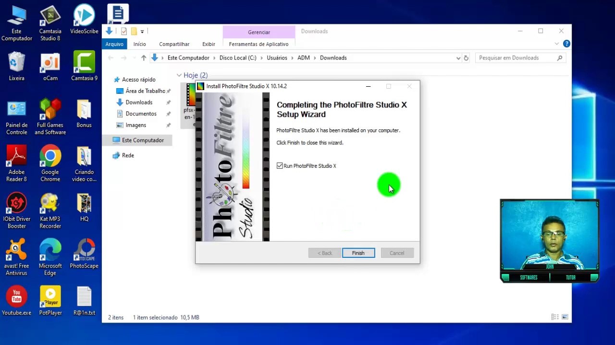Open R@1n.txt text file icon
Image resolution: width=615 pixels, height=345 pixels.
tap(84, 301)
